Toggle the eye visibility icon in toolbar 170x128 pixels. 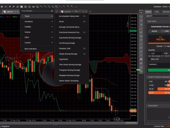(33, 7)
